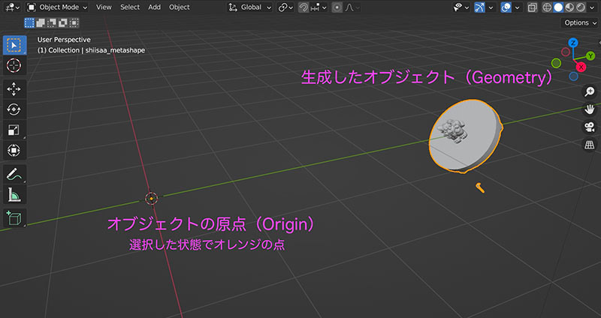Select the small orange lamp object
Image resolution: width=601 pixels, height=318 pixels.
[x=480, y=187]
